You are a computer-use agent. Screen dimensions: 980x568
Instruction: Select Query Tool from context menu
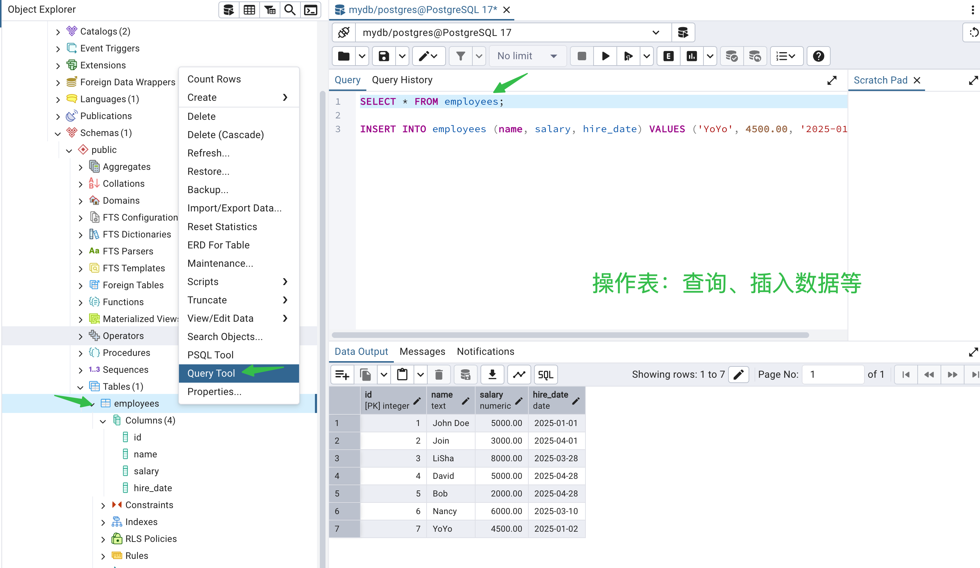click(211, 373)
